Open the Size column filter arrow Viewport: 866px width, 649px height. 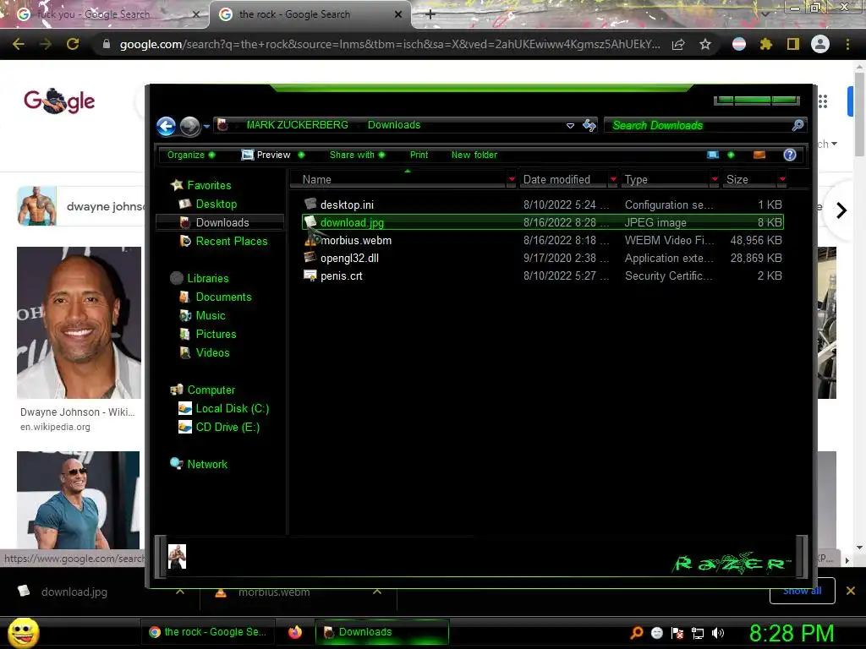coord(782,179)
